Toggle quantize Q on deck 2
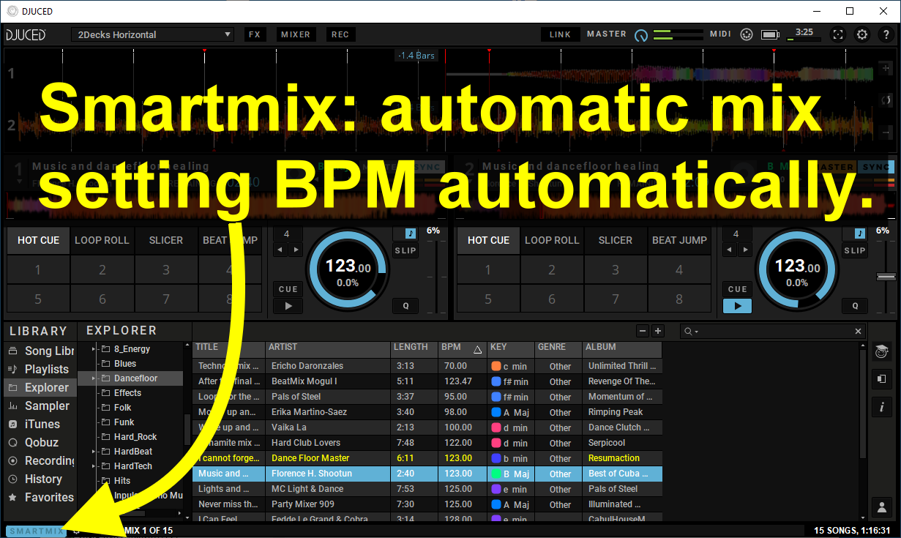901x538 pixels. [855, 306]
